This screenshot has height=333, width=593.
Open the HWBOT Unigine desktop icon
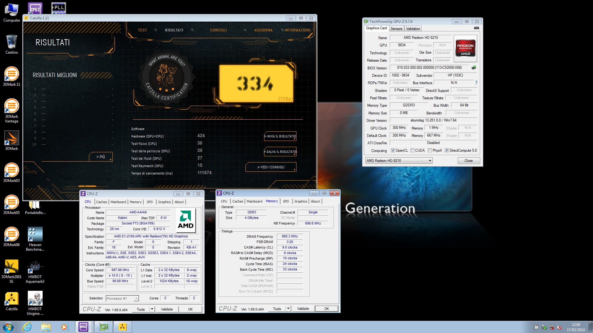pos(35,303)
